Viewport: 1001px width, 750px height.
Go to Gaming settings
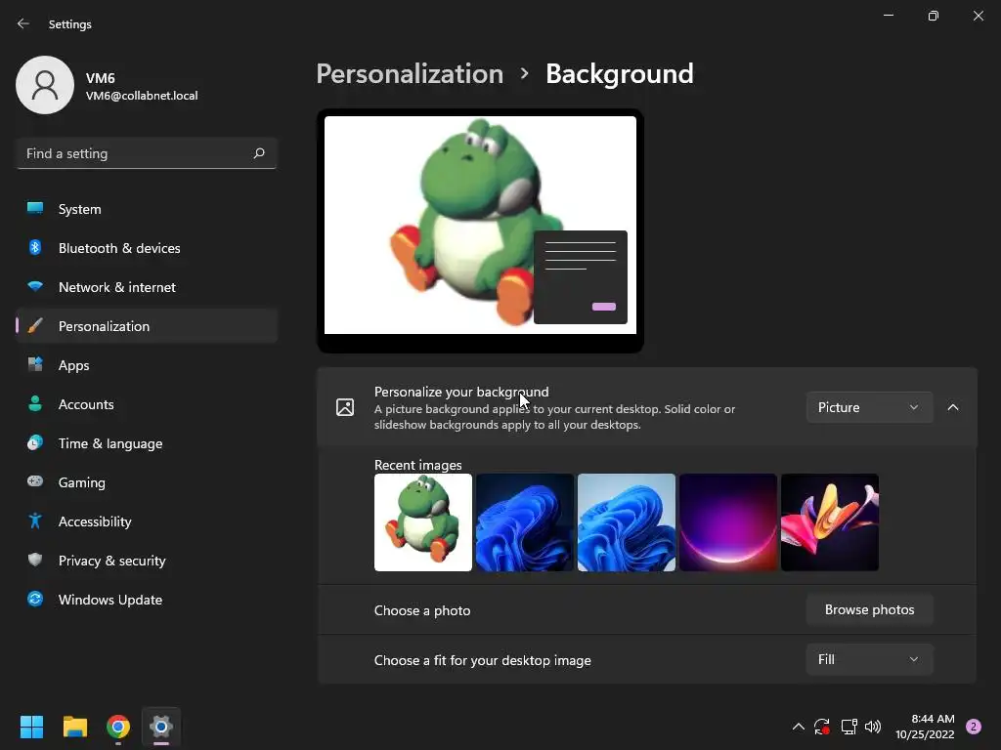coord(147,482)
